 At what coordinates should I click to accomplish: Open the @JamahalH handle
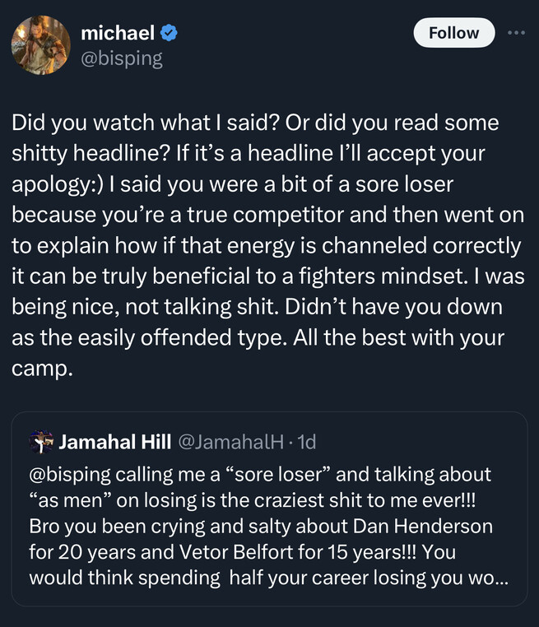[x=230, y=442]
